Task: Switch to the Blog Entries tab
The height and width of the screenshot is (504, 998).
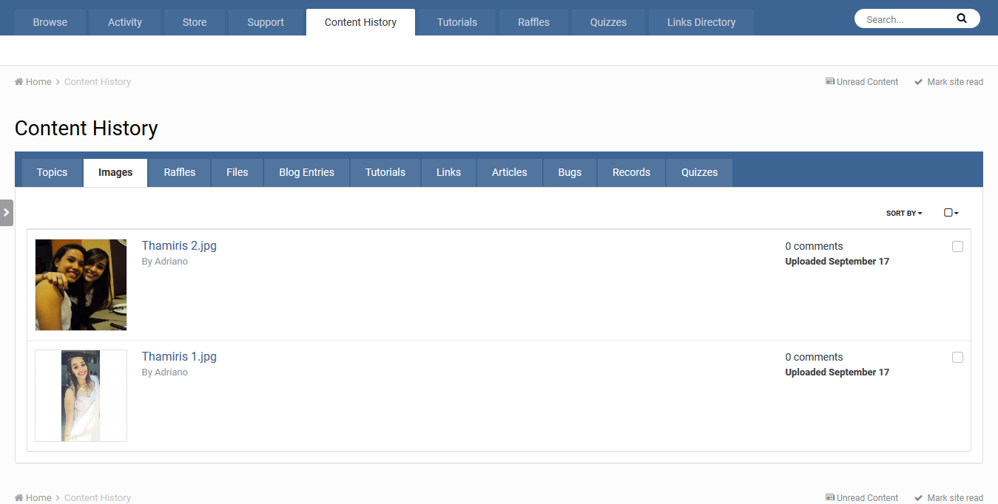Action: (306, 172)
